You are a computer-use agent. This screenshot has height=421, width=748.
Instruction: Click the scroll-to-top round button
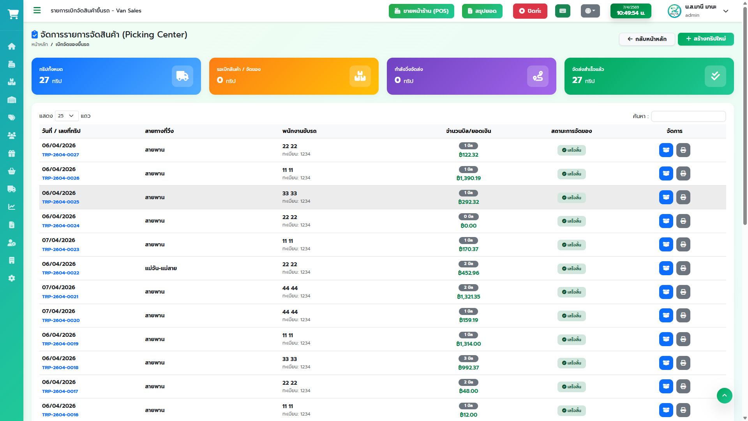[724, 396]
